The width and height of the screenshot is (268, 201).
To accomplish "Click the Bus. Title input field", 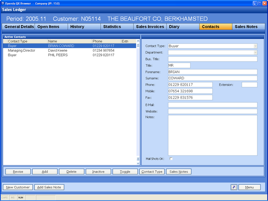I will [x=213, y=59].
